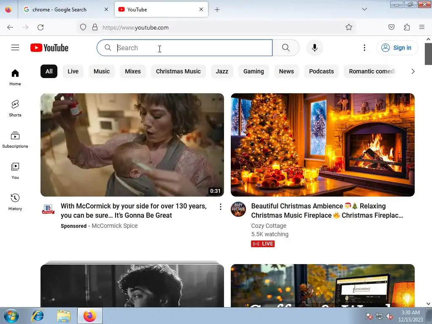Click the taskbar clock showing 3:30 AM
This screenshot has width=432, height=324.
410,316
